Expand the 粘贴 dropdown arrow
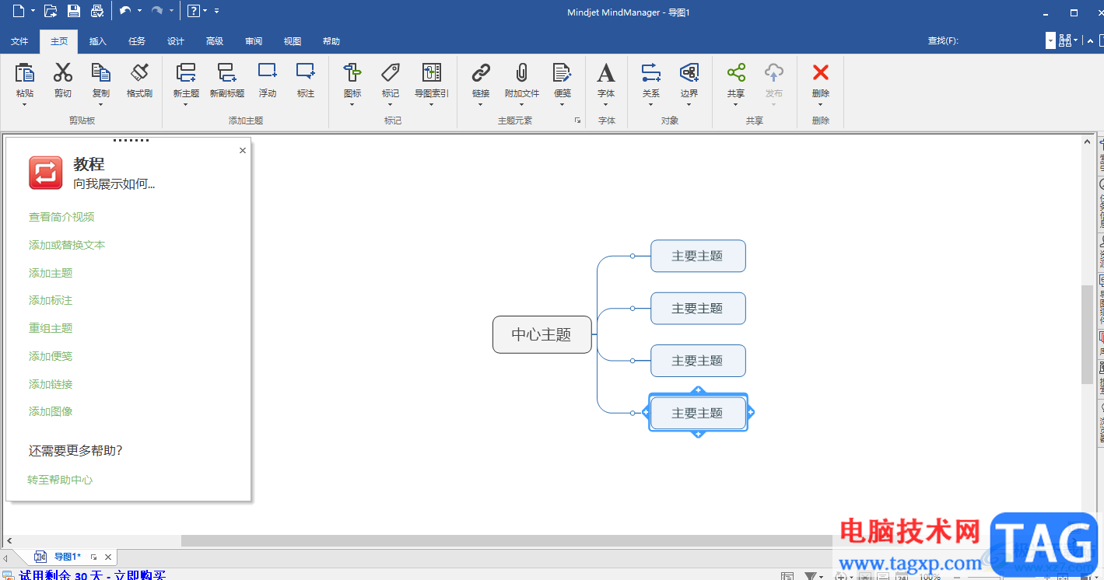 [x=25, y=105]
